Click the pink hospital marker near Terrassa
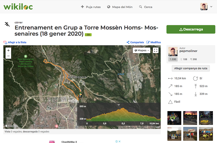The image size is (217, 143). 57,126
